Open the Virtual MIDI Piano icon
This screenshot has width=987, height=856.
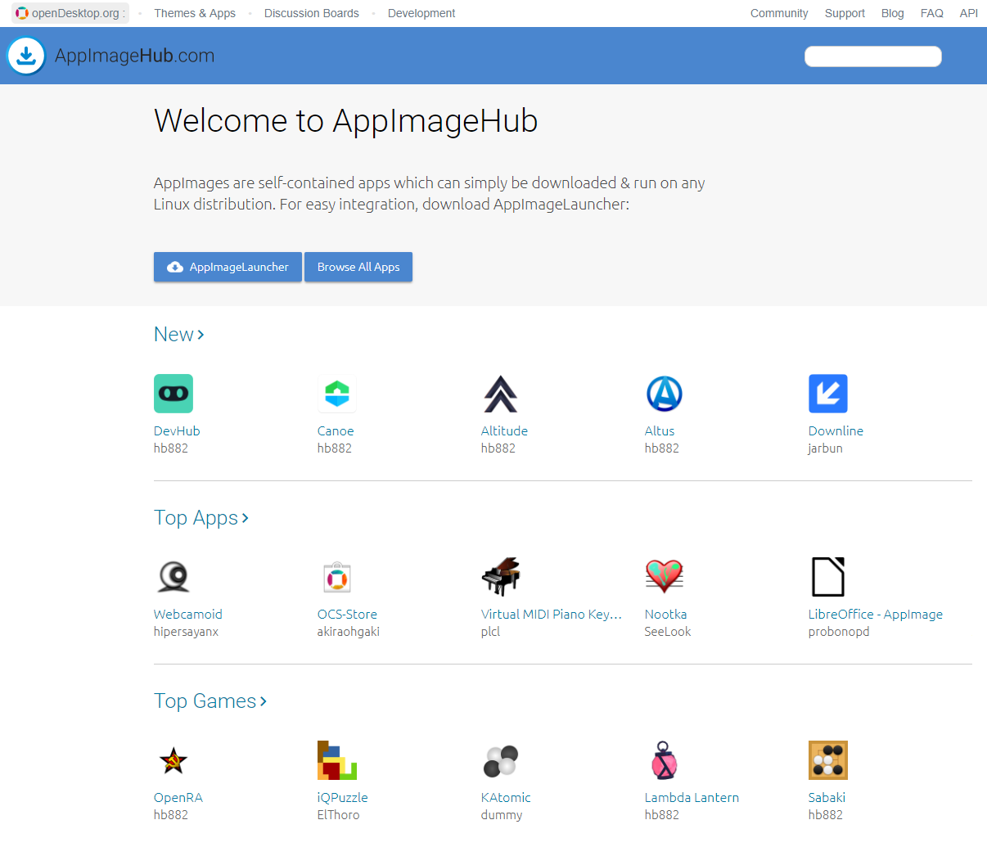pyautogui.click(x=500, y=577)
